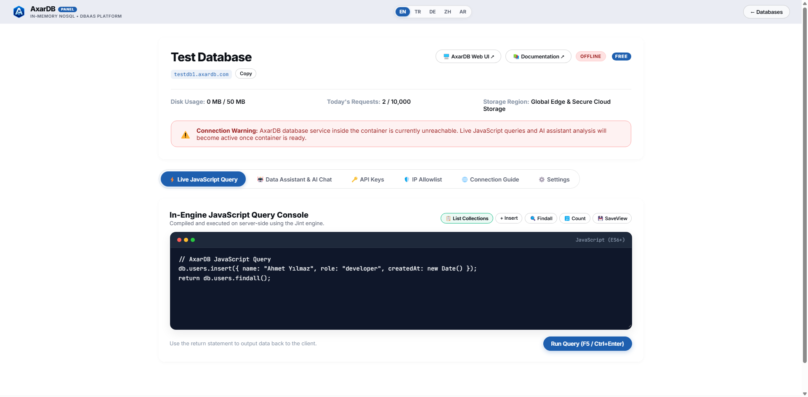Click the JavaScript (ES6+) label
The image size is (808, 397).
(x=600, y=240)
